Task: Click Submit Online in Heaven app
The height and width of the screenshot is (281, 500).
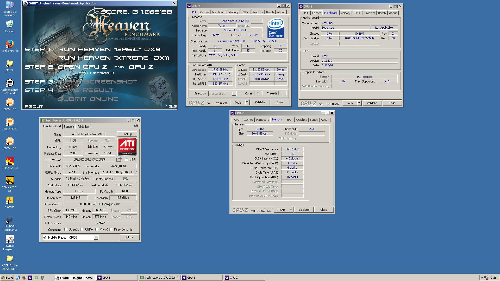Action: pos(88,99)
